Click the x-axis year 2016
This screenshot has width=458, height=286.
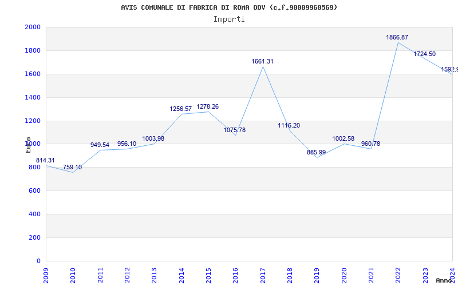click(236, 276)
